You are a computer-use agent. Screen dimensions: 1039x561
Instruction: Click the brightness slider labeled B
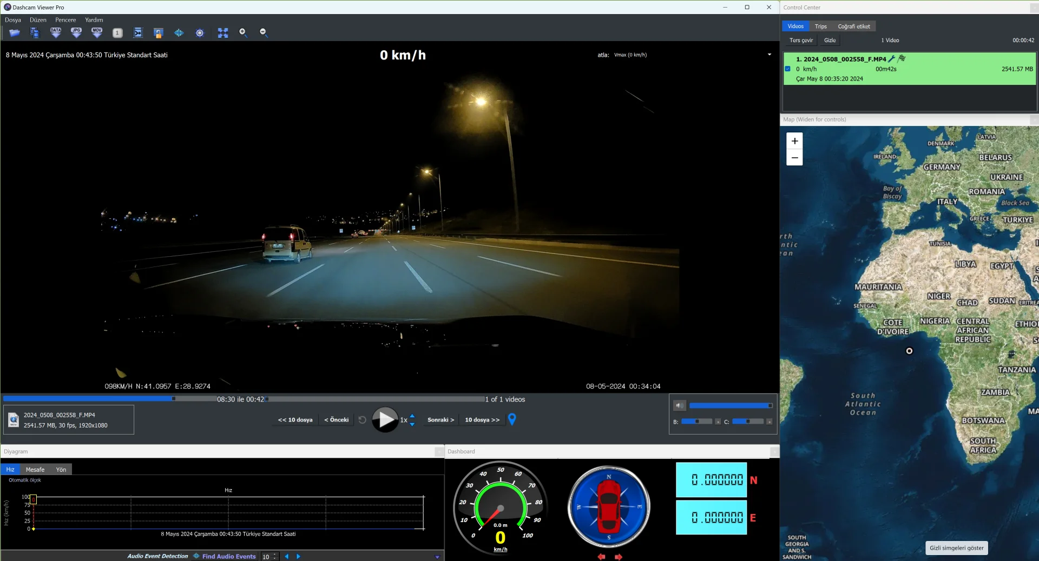click(697, 422)
